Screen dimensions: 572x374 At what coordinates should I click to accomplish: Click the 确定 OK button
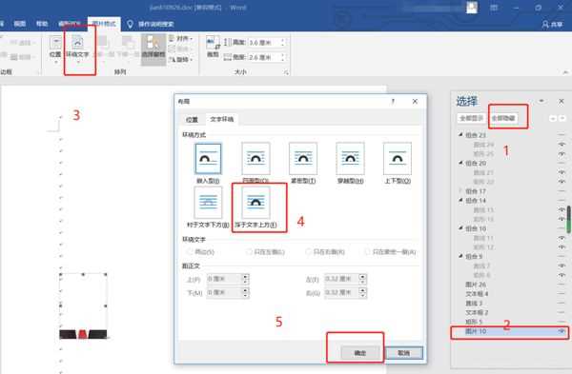360,352
